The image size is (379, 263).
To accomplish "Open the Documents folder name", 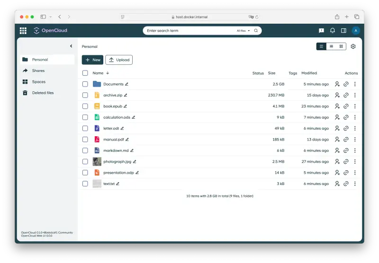I will [113, 84].
